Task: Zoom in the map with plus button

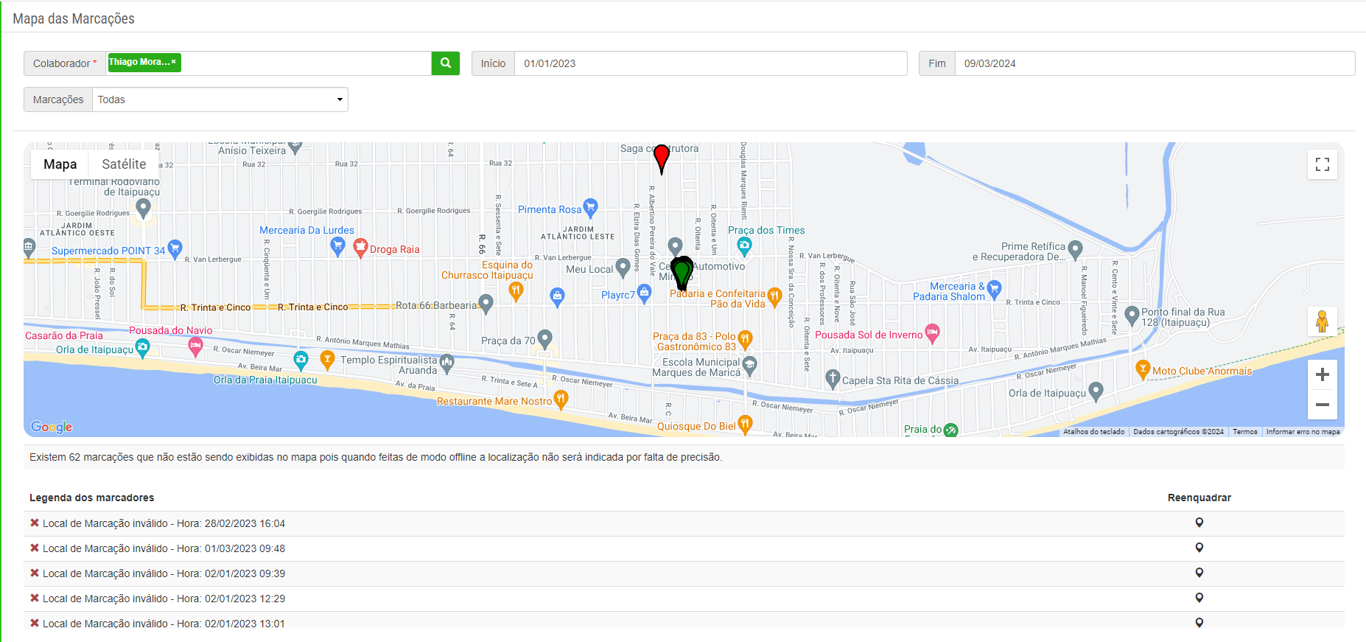Action: click(1323, 374)
